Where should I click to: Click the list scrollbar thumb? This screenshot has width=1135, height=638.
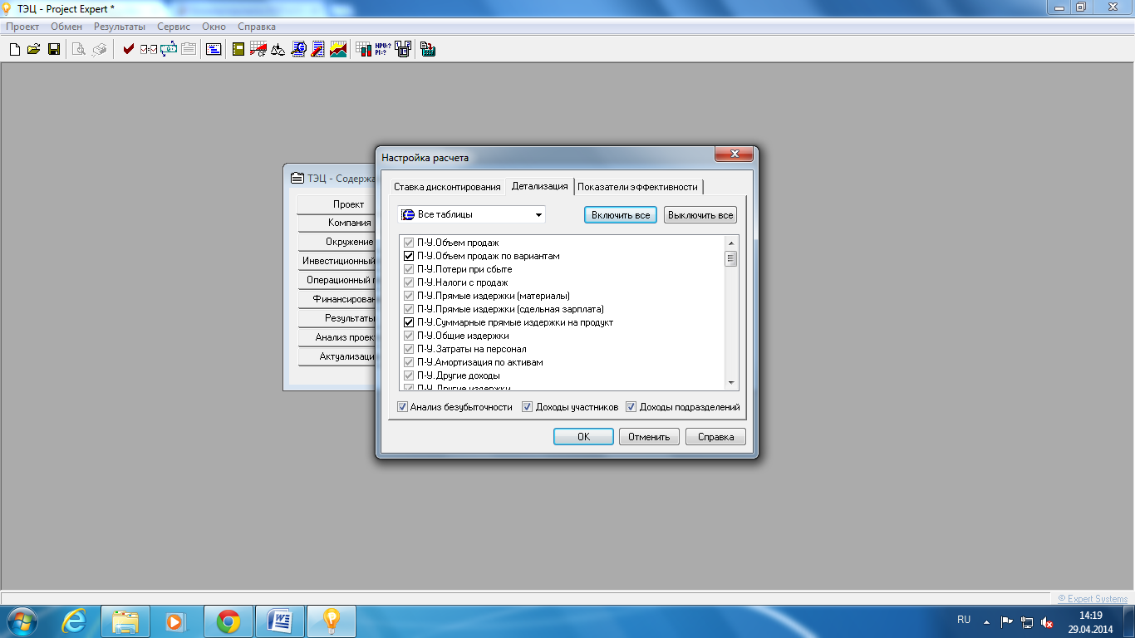(731, 258)
